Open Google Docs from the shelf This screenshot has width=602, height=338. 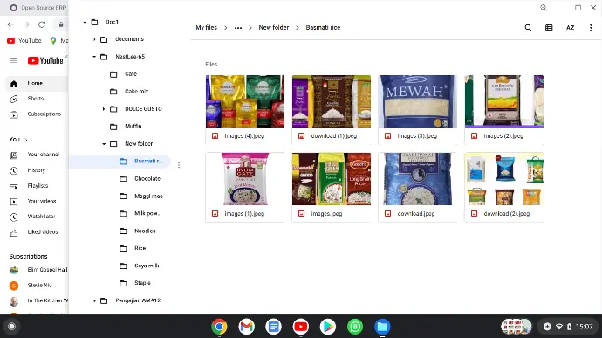coord(273,327)
